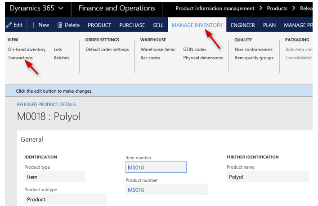Click the Product name Polyol field
This screenshot has height=206, width=318.
(268, 177)
